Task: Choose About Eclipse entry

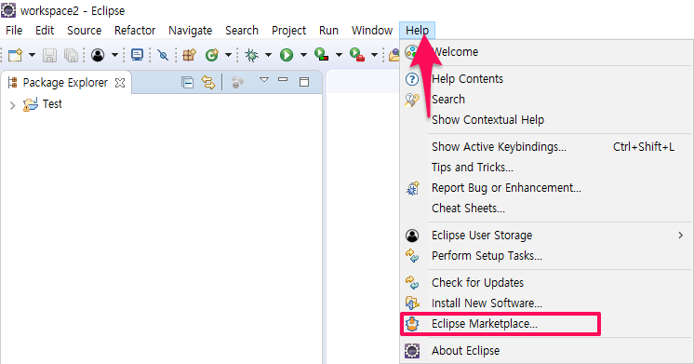Action: [x=547, y=351]
